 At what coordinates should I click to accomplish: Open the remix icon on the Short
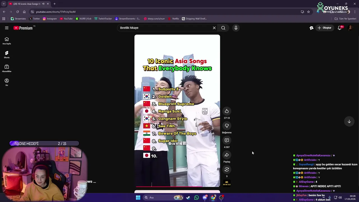coord(227,169)
